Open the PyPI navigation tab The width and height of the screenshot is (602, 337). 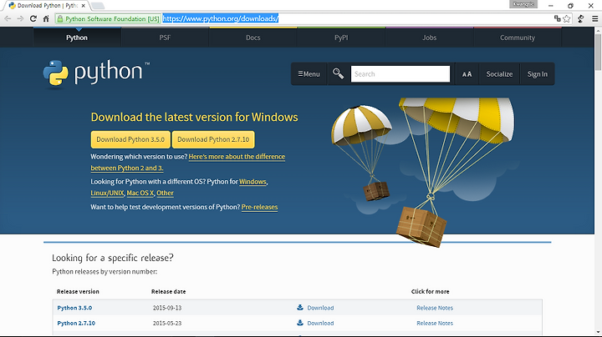pos(341,38)
